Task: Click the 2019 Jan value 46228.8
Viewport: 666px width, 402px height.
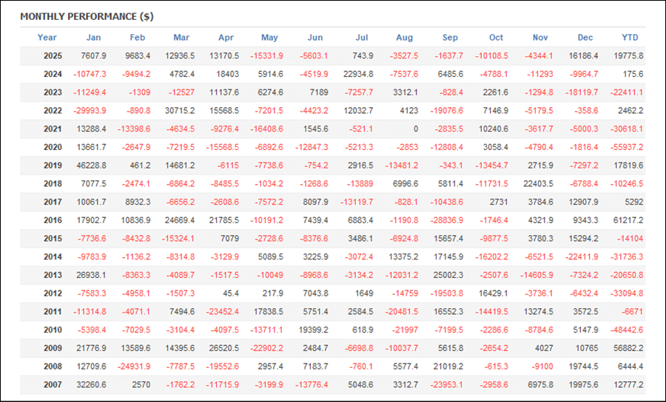Action: [x=91, y=166]
